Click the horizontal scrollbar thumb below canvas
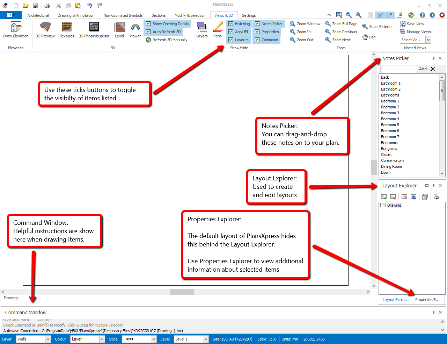 182,292
